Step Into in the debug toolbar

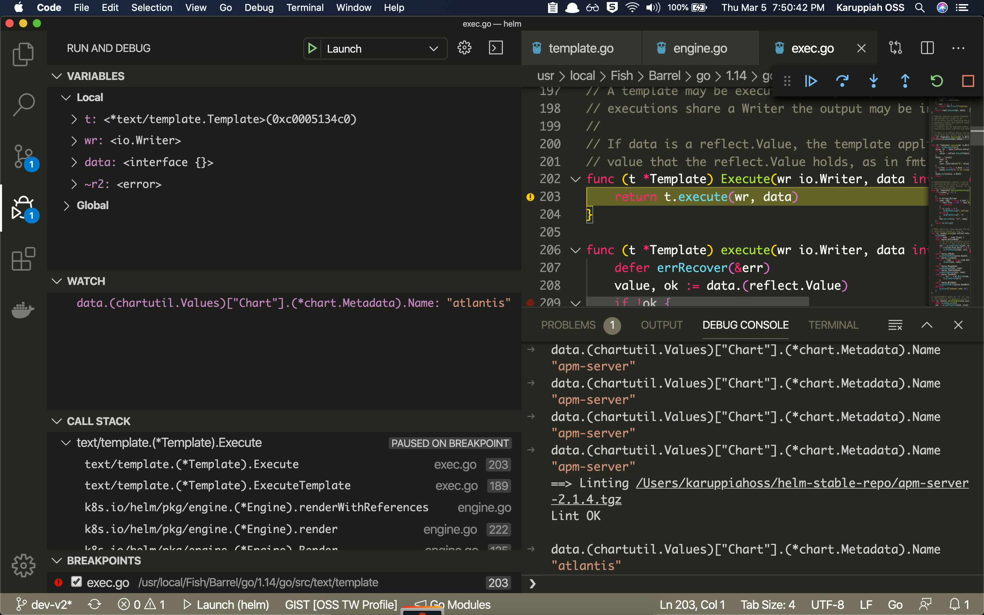[x=873, y=81]
